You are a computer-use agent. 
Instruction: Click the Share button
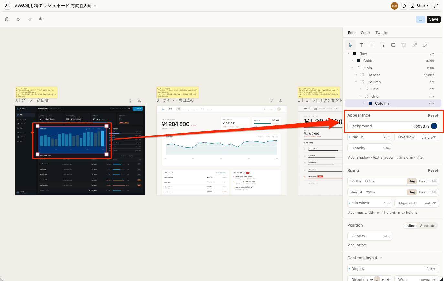419,6
